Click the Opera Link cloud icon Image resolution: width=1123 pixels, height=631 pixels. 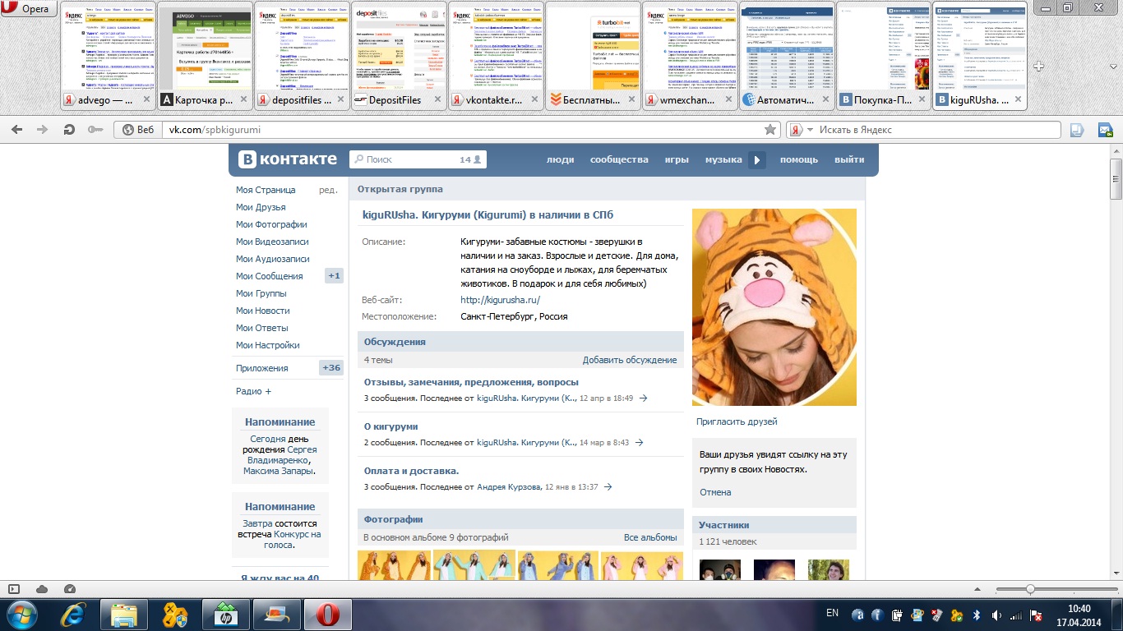pyautogui.click(x=42, y=589)
